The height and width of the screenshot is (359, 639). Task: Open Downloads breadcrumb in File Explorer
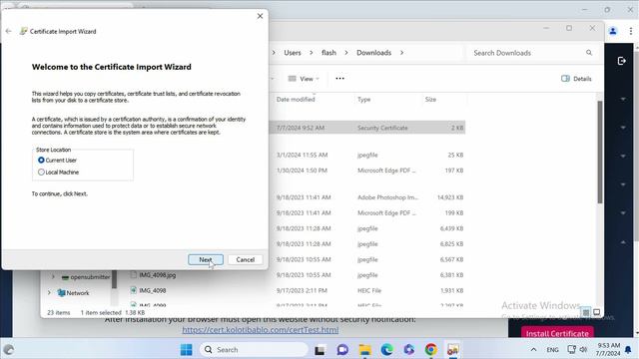(x=373, y=53)
